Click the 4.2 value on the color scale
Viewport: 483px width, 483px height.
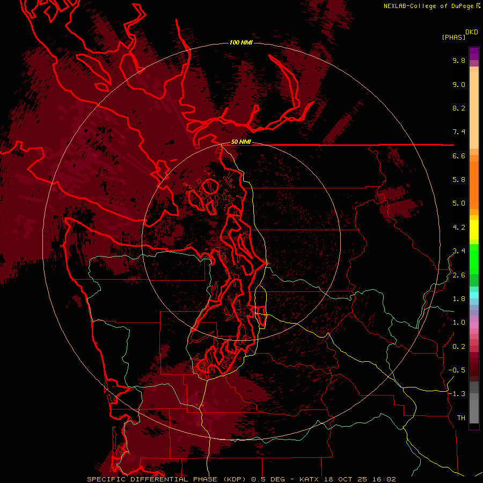[x=459, y=228]
